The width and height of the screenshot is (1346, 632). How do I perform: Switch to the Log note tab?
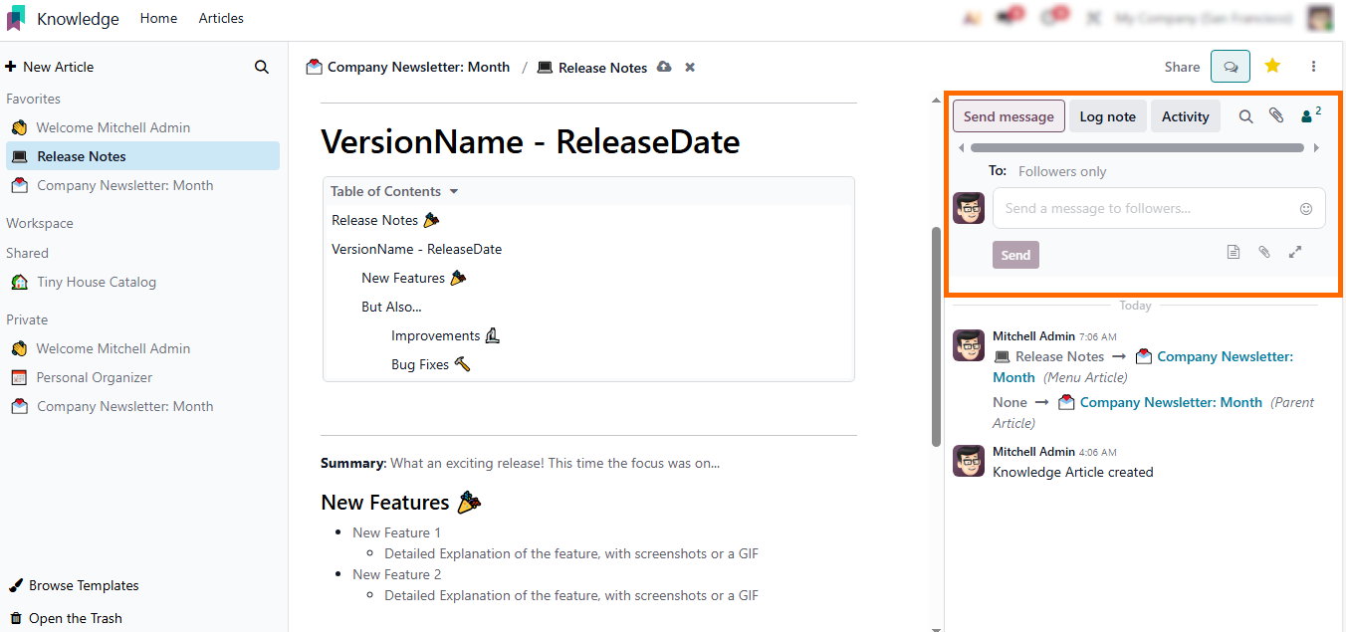point(1107,116)
